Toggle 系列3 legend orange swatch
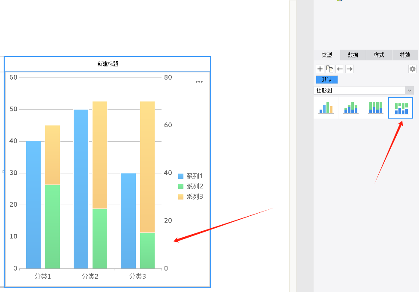The height and width of the screenshot is (292, 419). 181,197
